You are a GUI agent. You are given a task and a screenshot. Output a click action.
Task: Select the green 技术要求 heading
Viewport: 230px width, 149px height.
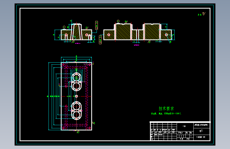[x=166, y=108]
